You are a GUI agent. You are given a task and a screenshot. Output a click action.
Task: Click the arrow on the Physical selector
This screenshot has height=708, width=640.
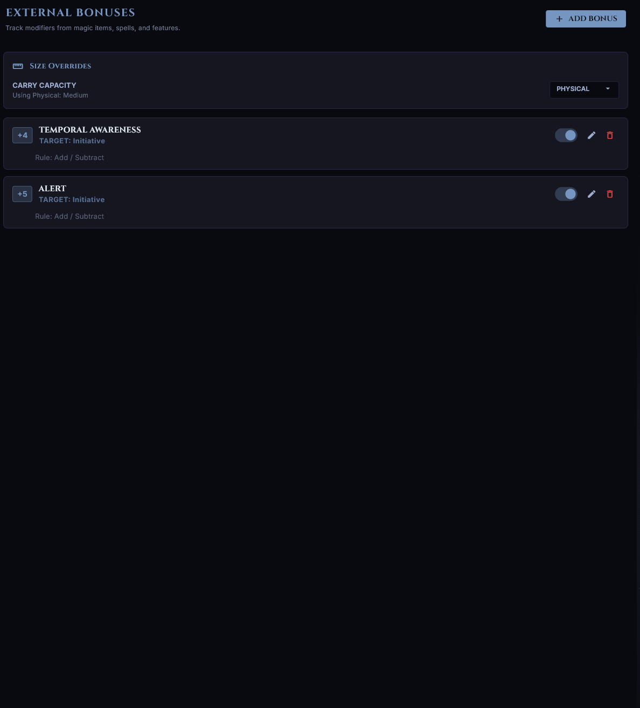[608, 89]
